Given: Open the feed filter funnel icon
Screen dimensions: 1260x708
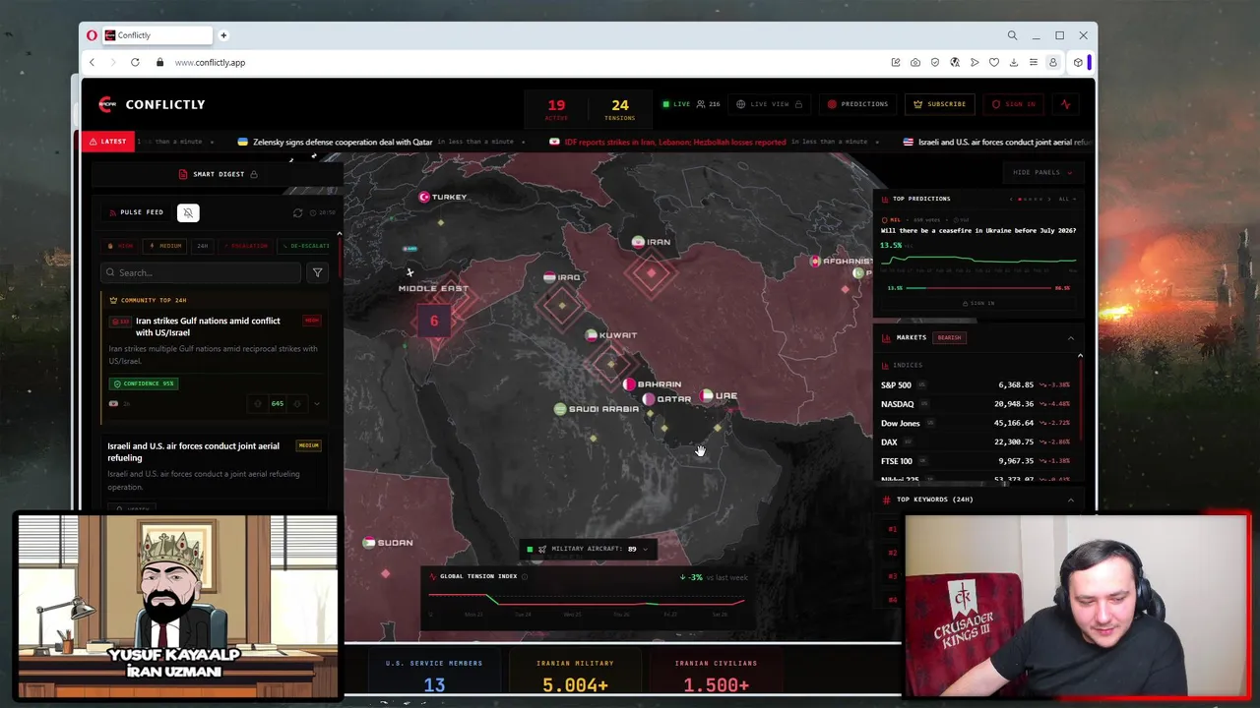Looking at the screenshot, I should tap(317, 272).
